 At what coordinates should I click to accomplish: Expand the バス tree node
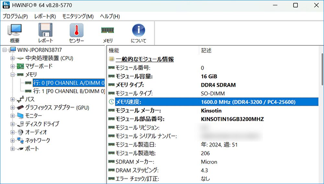tap(13, 99)
